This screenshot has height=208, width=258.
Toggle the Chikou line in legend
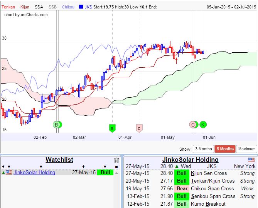coord(68,7)
